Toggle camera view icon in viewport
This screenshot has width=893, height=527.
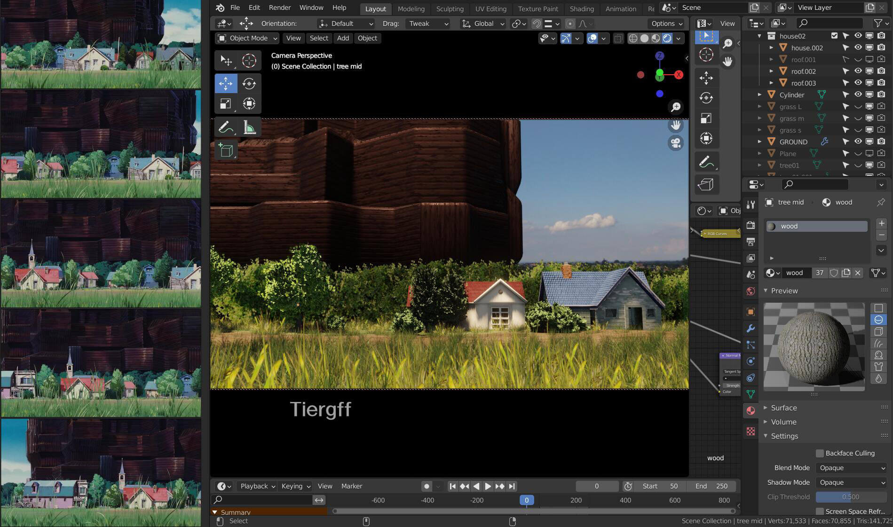[x=676, y=143]
